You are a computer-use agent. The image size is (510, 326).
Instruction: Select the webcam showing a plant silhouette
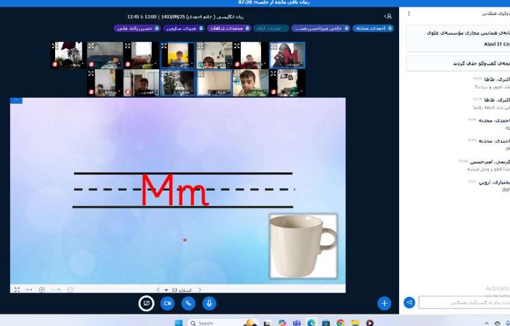[x=68, y=55]
